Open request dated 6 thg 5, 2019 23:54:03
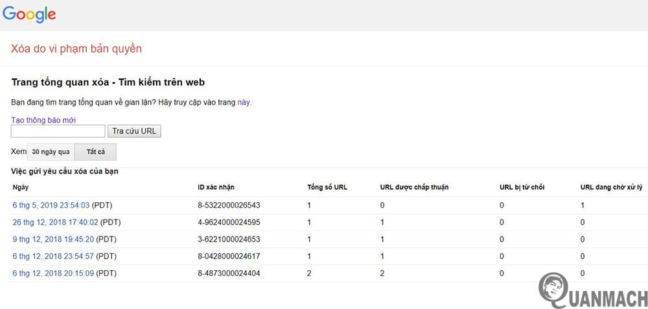 click(x=51, y=205)
